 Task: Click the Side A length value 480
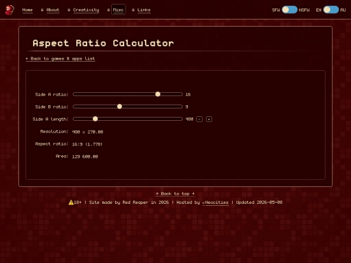[x=189, y=119]
